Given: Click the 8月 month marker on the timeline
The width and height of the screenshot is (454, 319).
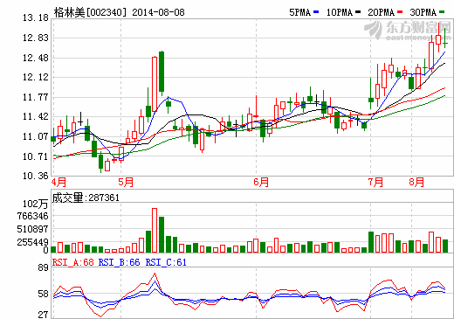Looking at the screenshot, I should point(416,182).
